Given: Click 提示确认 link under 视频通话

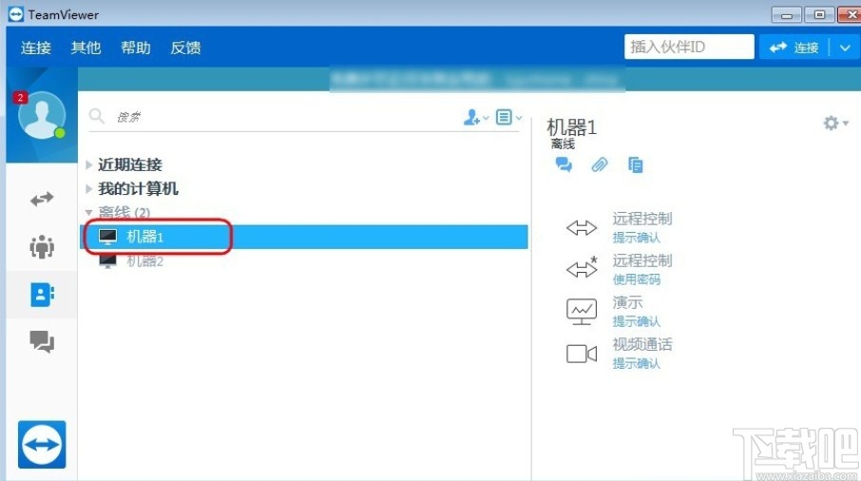Looking at the screenshot, I should (637, 363).
